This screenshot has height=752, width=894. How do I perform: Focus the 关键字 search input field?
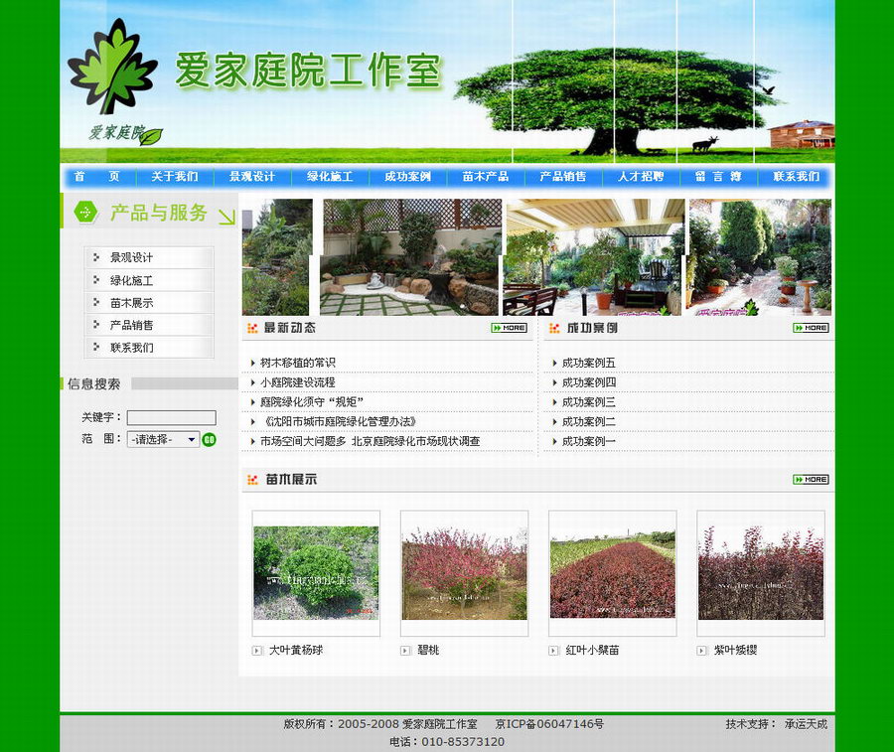pyautogui.click(x=171, y=418)
